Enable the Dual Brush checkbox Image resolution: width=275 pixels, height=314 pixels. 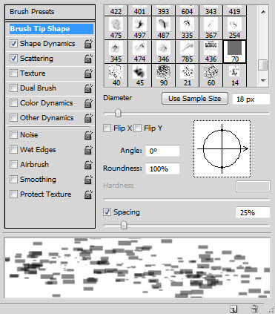(x=13, y=88)
